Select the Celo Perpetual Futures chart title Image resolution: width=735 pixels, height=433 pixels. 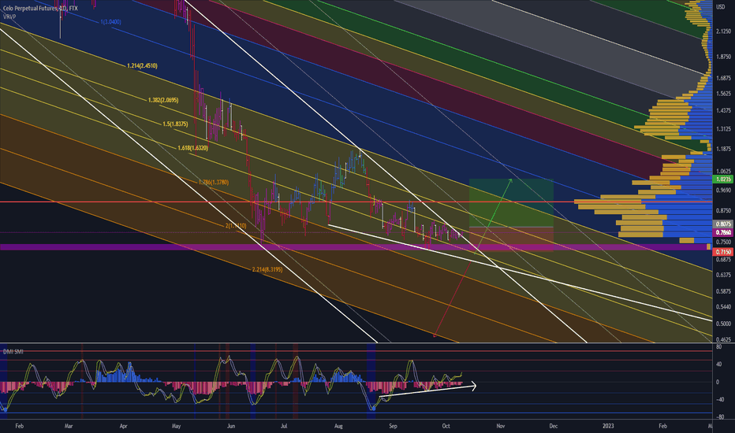pos(40,9)
